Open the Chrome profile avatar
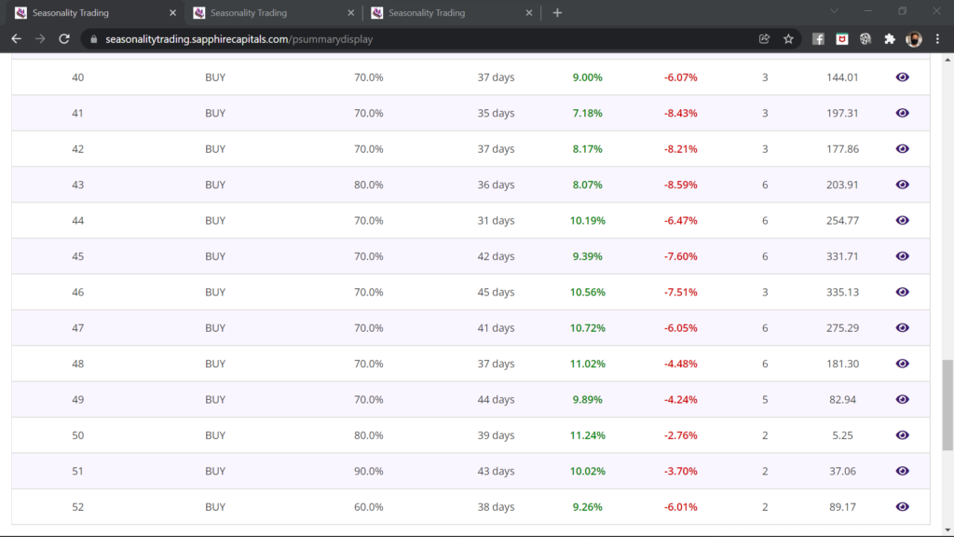Image resolution: width=954 pixels, height=537 pixels. [x=914, y=39]
